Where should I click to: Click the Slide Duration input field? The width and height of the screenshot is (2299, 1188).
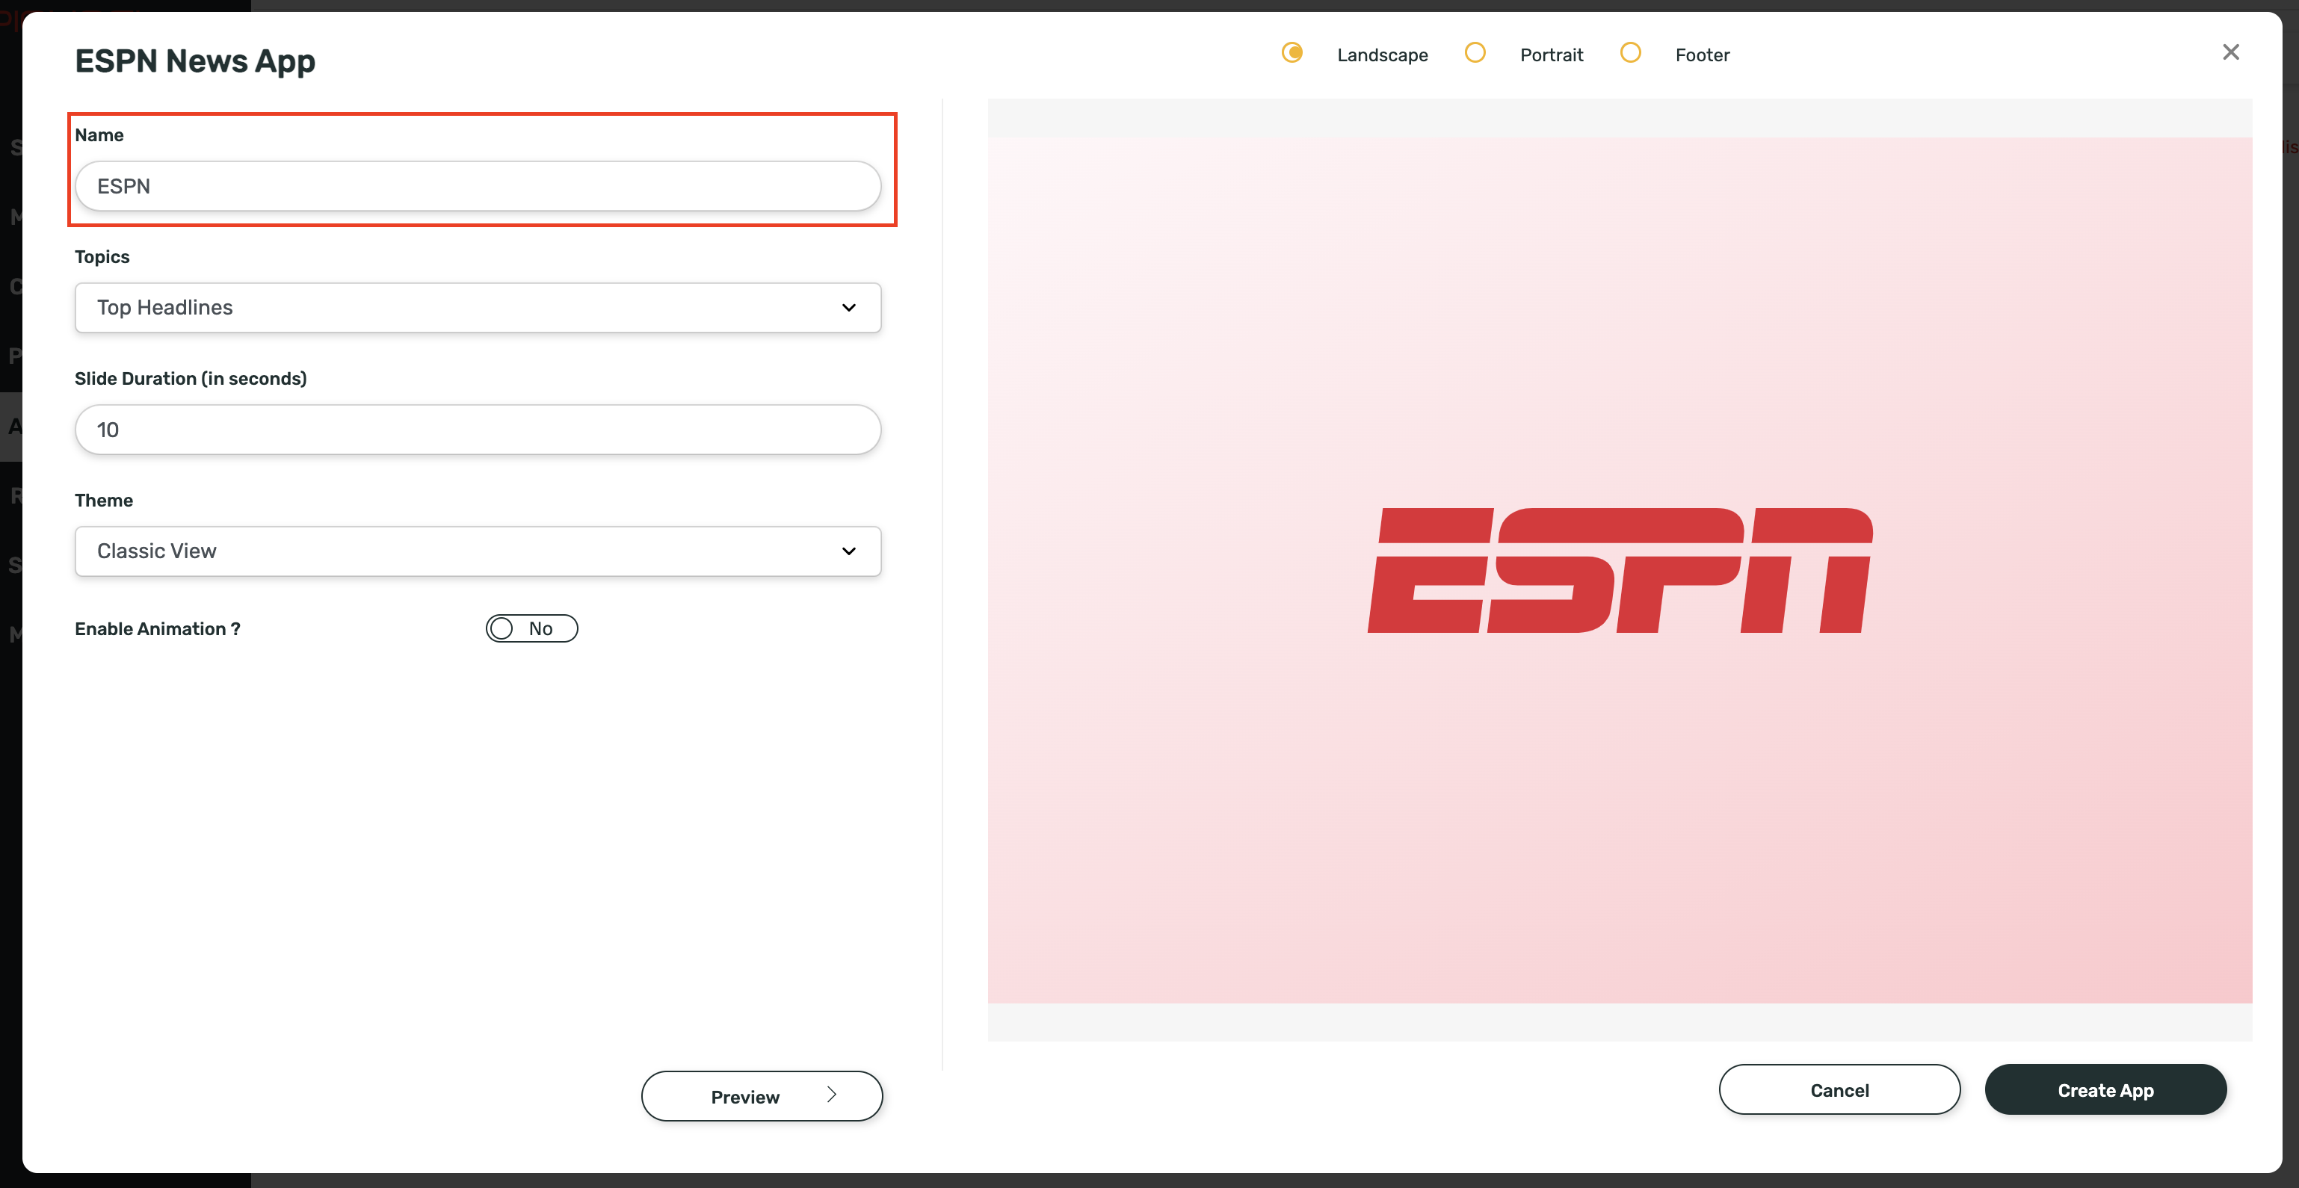click(478, 430)
